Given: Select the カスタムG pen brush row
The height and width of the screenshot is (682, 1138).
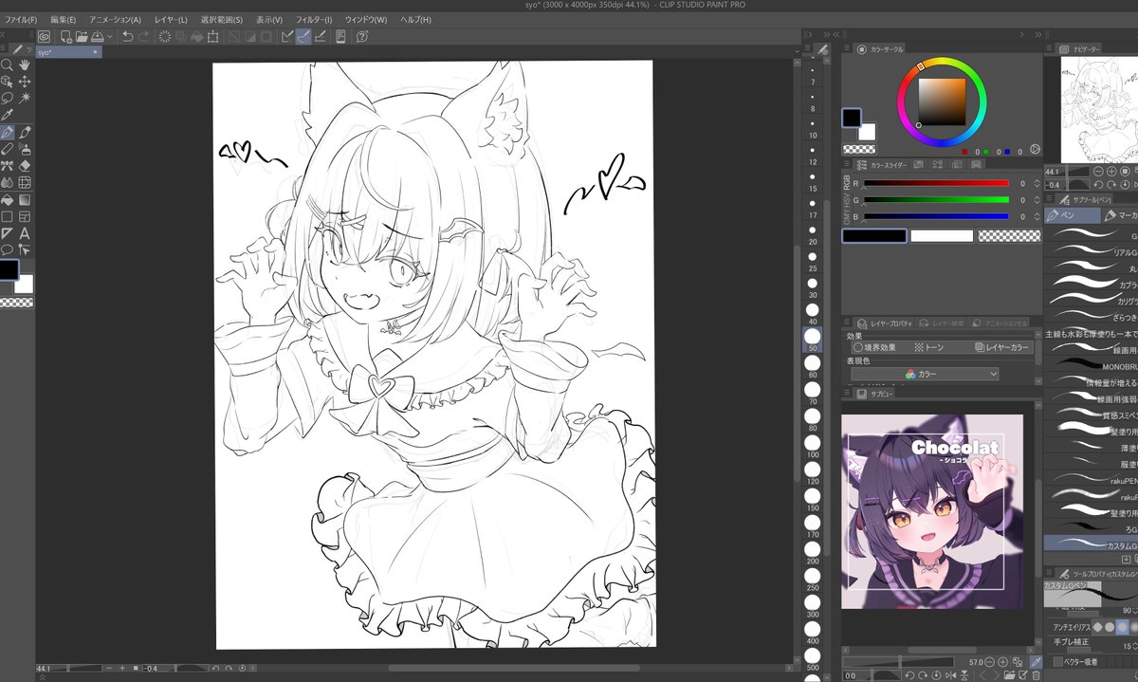Looking at the screenshot, I should (x=1091, y=544).
